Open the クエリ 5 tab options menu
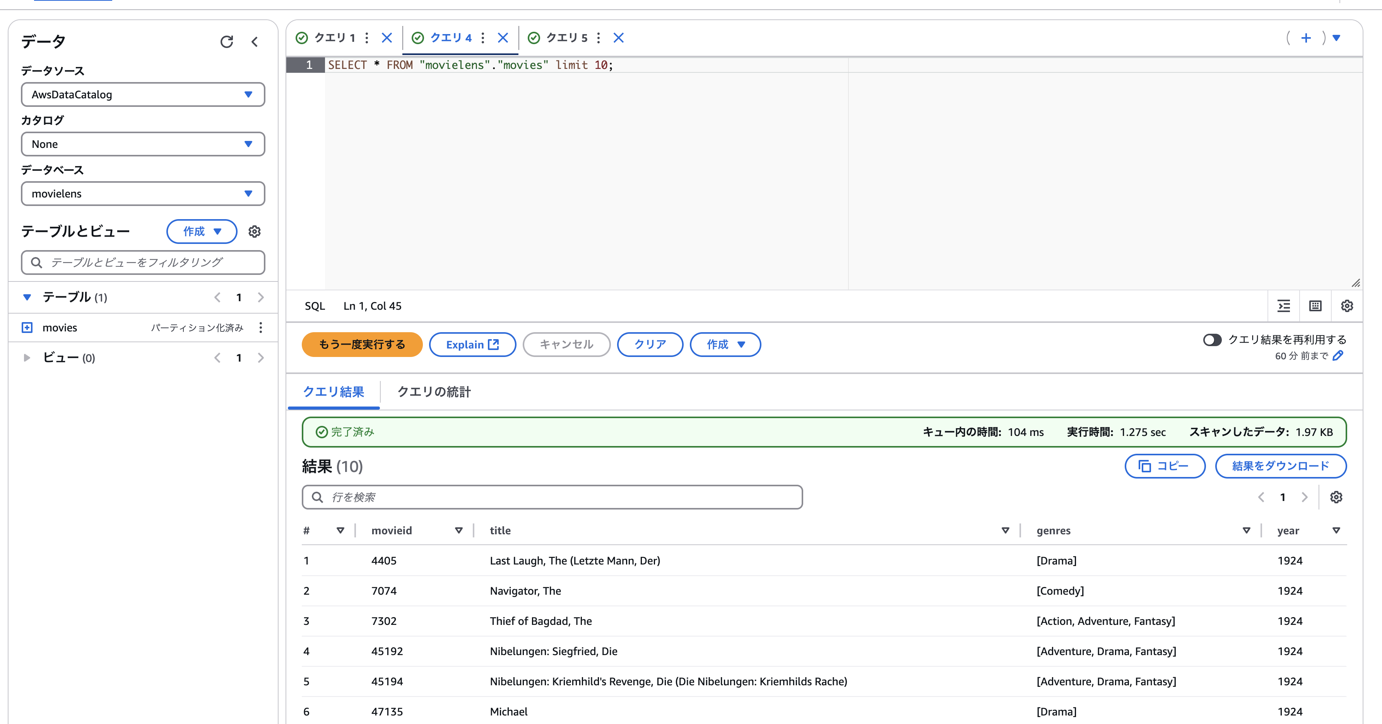 [599, 38]
